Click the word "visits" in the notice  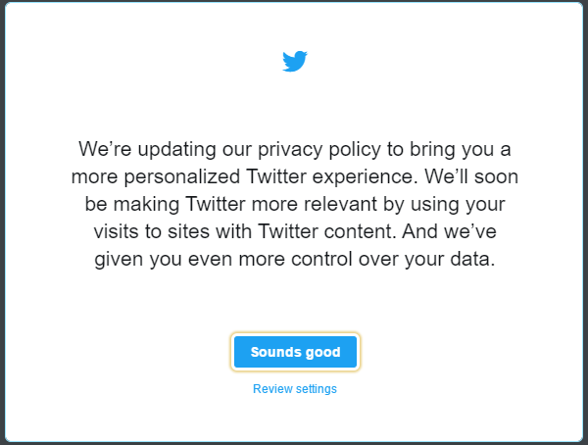[x=117, y=231]
